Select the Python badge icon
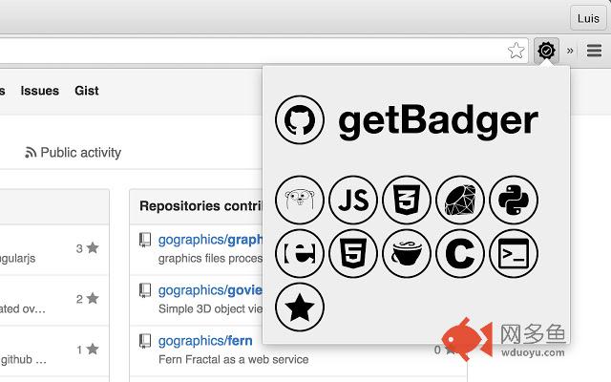Screen dimensions: 611x382 point(514,201)
